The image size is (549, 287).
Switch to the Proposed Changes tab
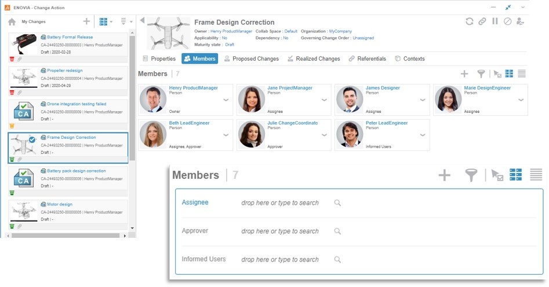click(x=251, y=58)
